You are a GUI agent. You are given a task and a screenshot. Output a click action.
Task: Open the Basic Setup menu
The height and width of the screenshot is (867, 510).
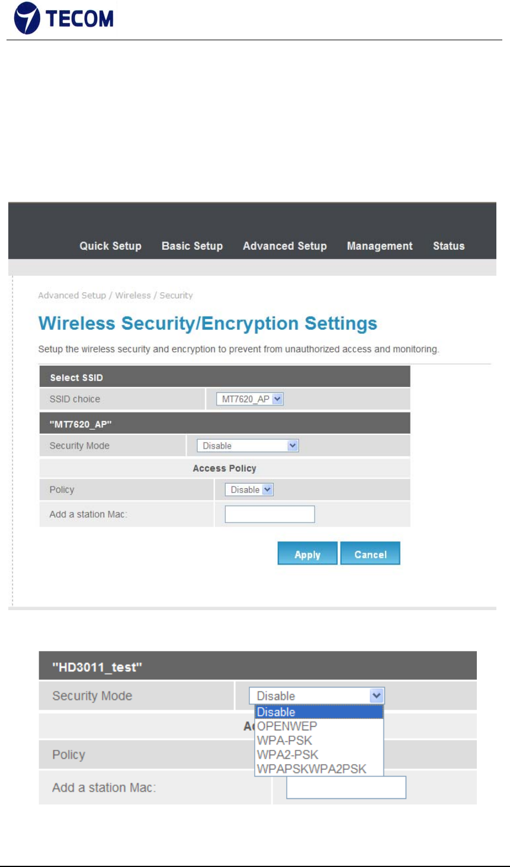(192, 246)
